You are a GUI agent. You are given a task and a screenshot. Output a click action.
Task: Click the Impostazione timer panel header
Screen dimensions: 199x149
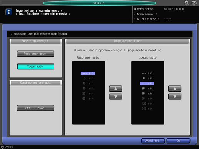click(x=127, y=41)
